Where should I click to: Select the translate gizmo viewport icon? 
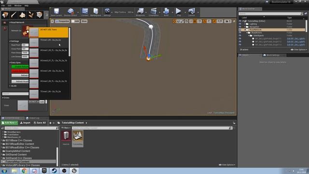(x=174, y=21)
